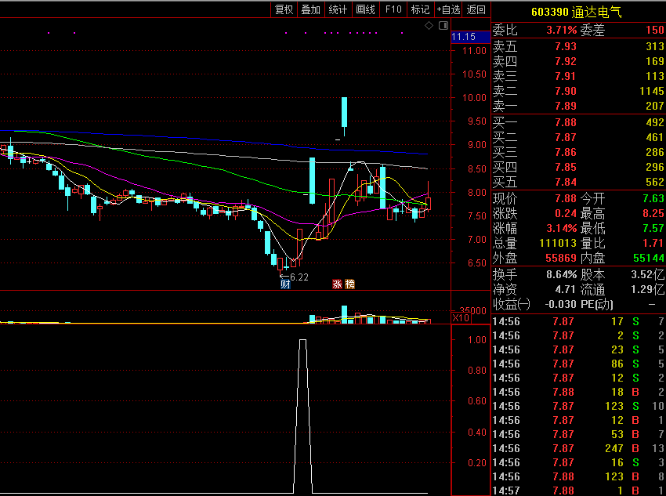Select the 画线 drawing tool
Viewport: 666px width, 496px height.
pyautogui.click(x=365, y=9)
